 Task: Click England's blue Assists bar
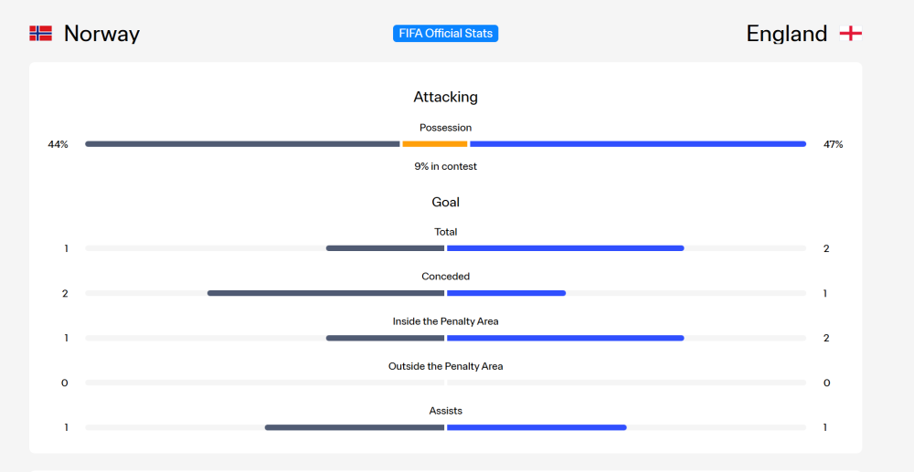tap(537, 428)
